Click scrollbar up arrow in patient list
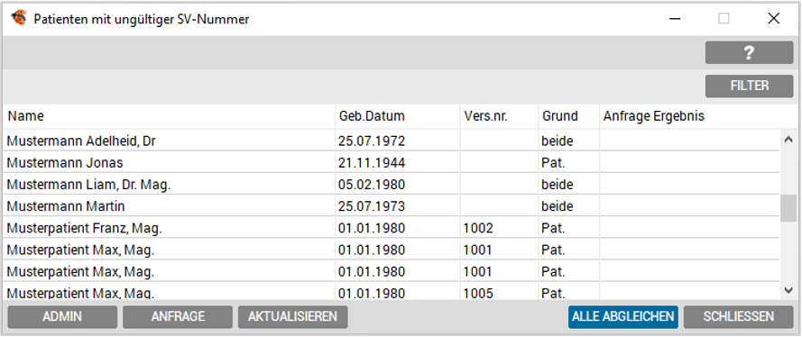Screen dimensions: 802x337 [788, 140]
